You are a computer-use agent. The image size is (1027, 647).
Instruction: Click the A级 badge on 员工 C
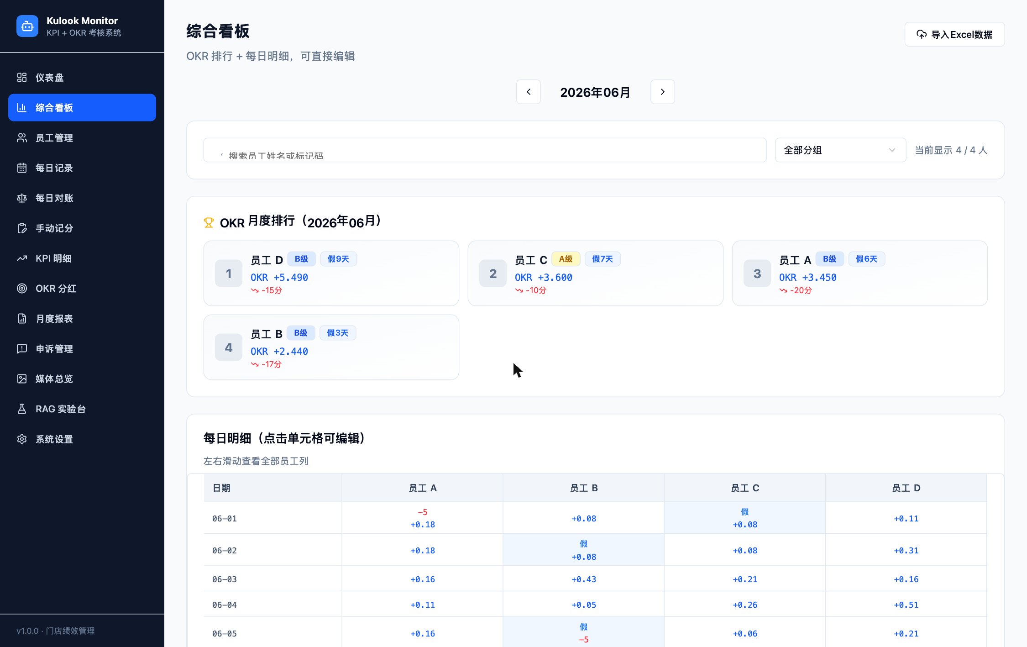[566, 259]
